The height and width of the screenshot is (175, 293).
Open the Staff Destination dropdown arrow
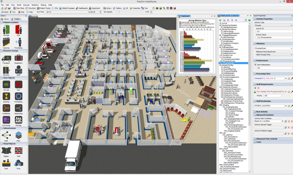tap(286, 106)
